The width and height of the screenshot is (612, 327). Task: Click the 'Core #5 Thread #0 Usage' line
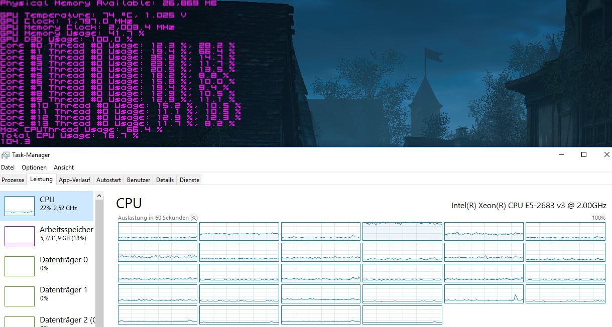[x=114, y=75]
